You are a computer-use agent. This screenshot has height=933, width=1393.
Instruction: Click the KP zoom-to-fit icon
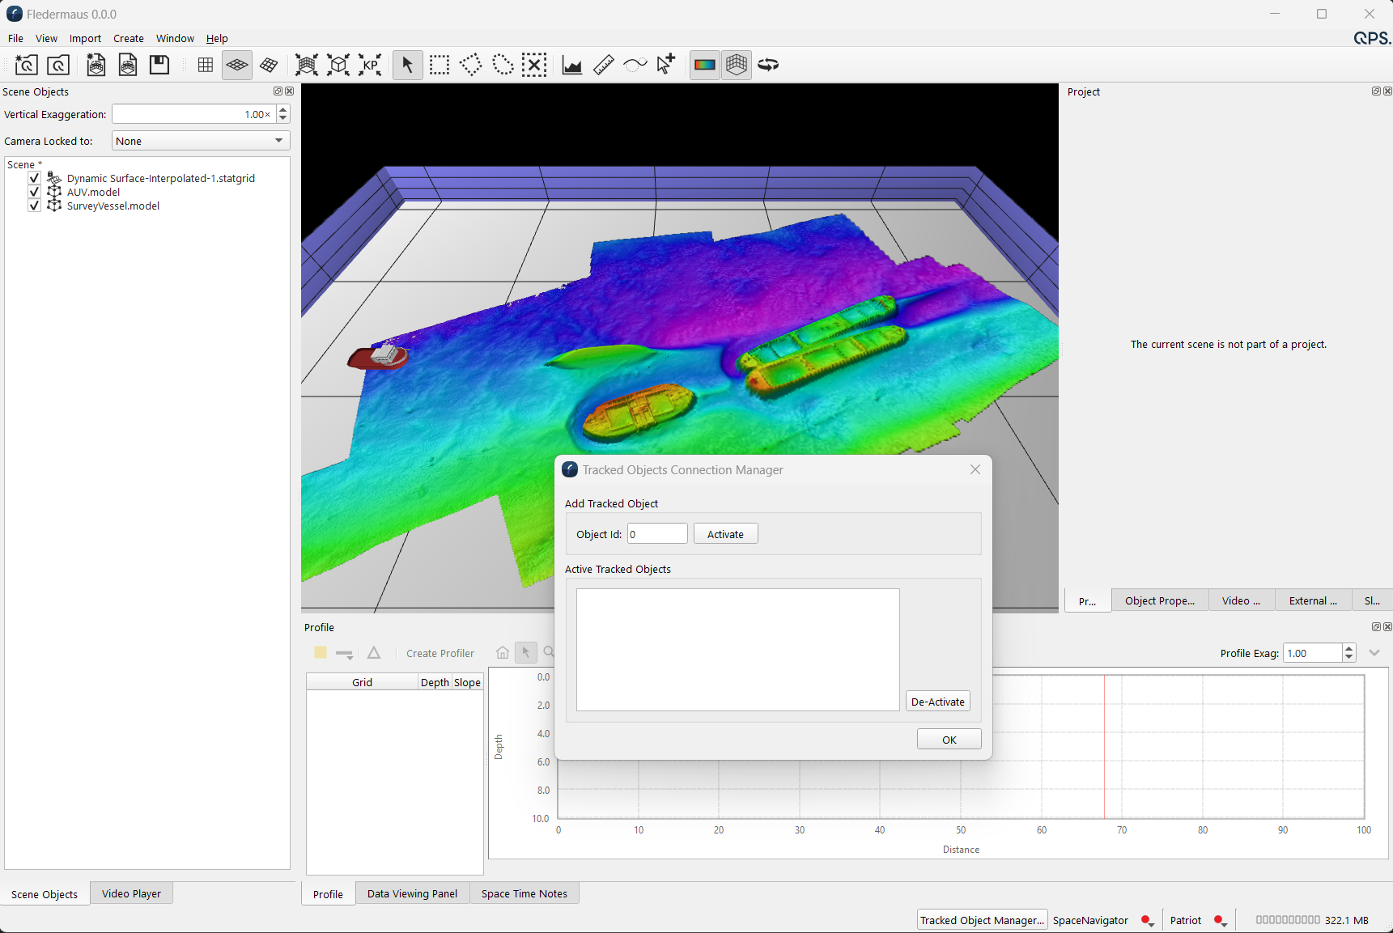click(370, 65)
